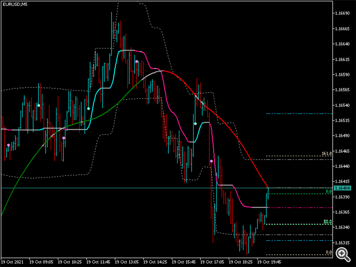Select the 19 Oct 11:45 time label
Screen dimensions: 356x267
tap(98, 262)
